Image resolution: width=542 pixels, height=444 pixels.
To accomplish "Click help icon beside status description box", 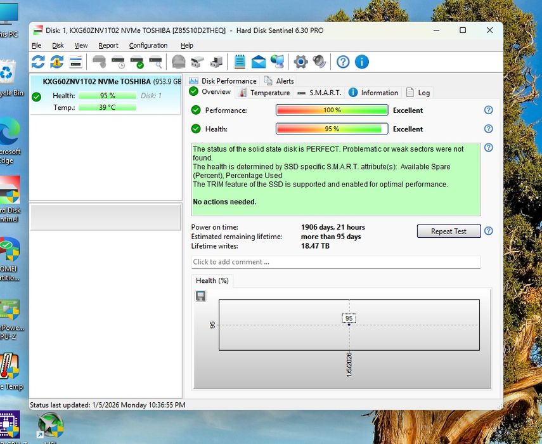I will (x=488, y=148).
